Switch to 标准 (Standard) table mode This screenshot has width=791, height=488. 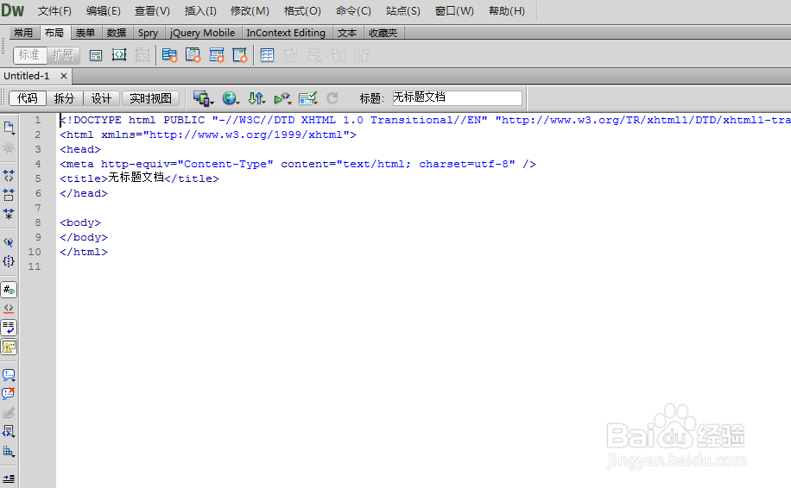tap(28, 55)
